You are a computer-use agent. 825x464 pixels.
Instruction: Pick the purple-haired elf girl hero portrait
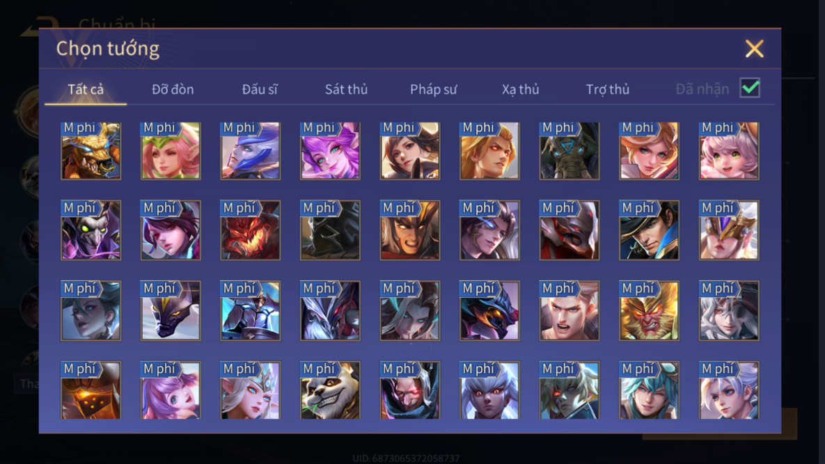(330, 151)
